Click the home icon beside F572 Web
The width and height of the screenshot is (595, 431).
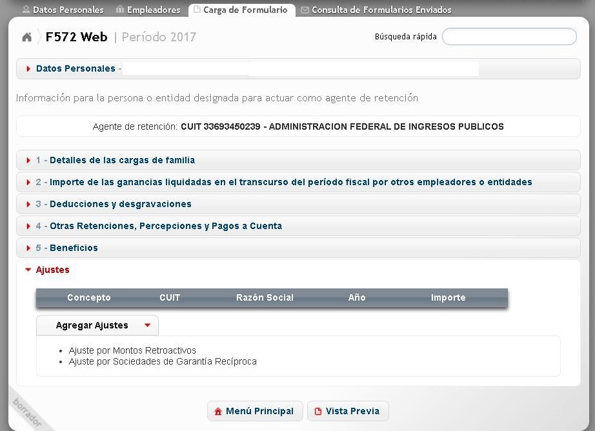[27, 37]
